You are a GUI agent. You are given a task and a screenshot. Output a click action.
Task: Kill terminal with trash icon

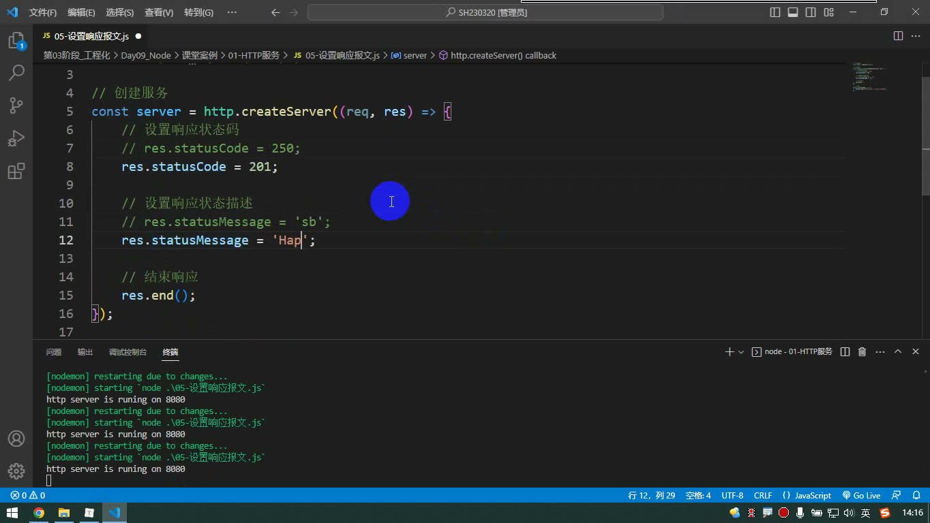[x=862, y=352]
